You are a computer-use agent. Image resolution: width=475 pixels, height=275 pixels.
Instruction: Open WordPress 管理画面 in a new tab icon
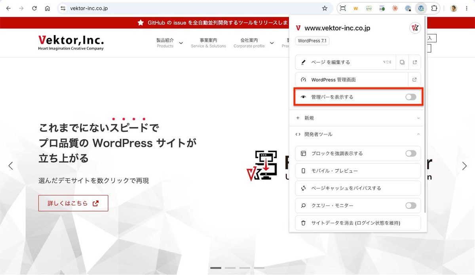pos(414,80)
